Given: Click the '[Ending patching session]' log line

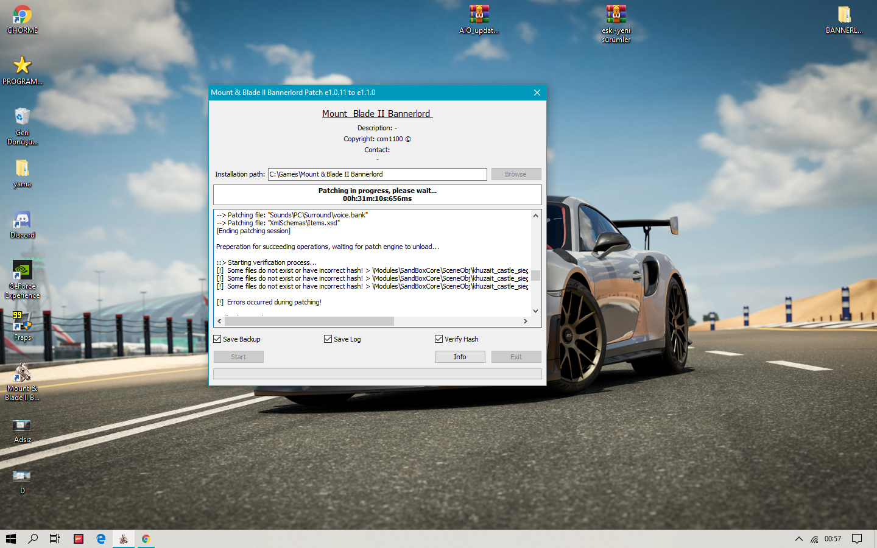Looking at the screenshot, I should pos(253,231).
